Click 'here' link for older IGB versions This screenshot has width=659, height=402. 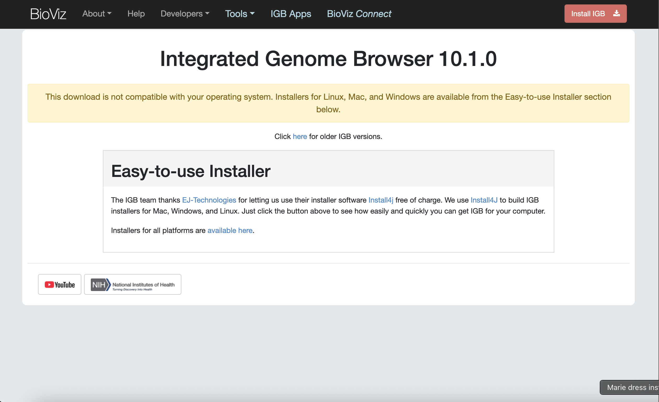(300, 136)
